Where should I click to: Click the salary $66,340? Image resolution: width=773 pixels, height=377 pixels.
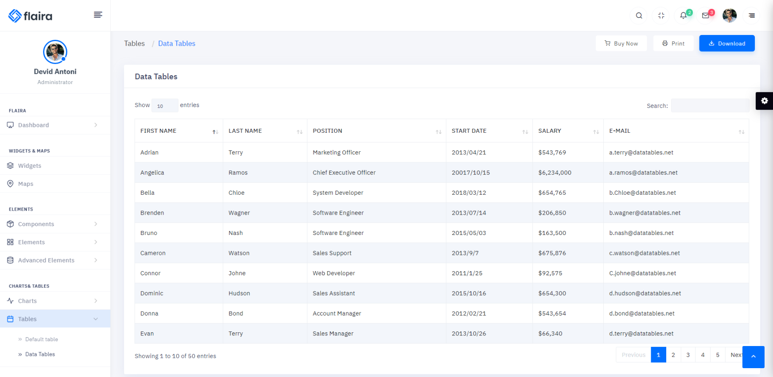550,334
